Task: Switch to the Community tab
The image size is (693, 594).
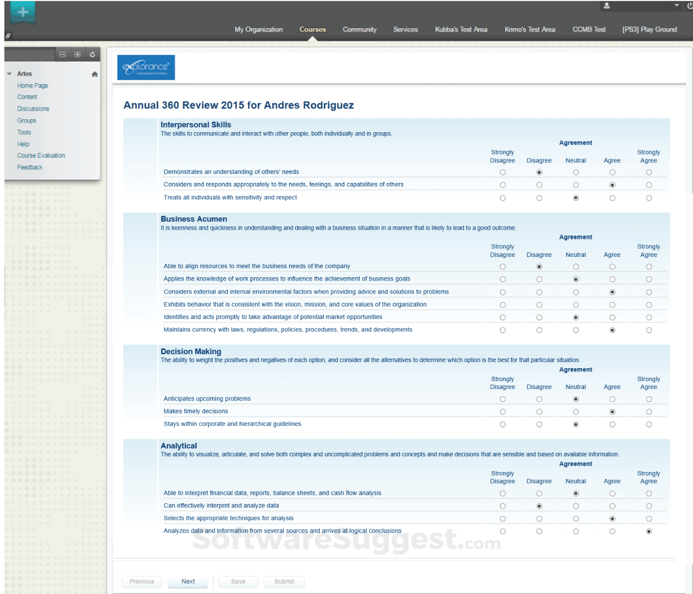Action: pyautogui.click(x=360, y=29)
